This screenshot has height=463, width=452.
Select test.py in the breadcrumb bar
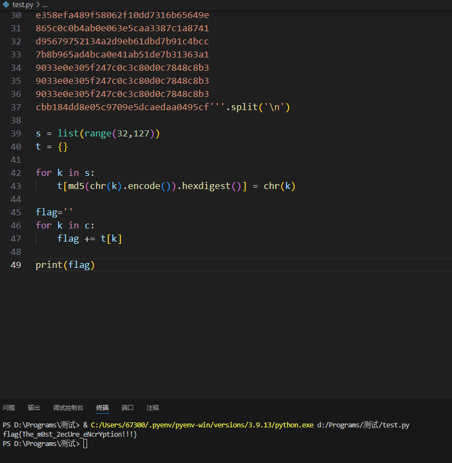[x=22, y=4]
